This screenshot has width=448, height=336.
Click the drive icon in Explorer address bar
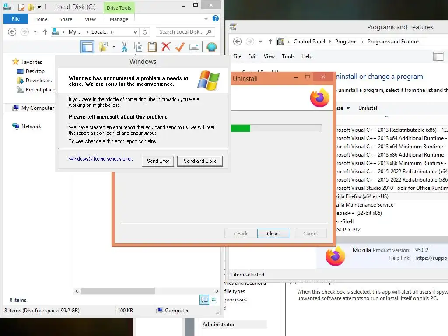click(56, 32)
